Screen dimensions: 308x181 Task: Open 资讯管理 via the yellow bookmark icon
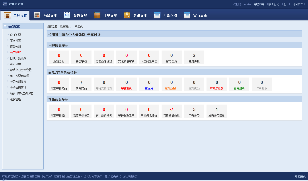click(127, 15)
